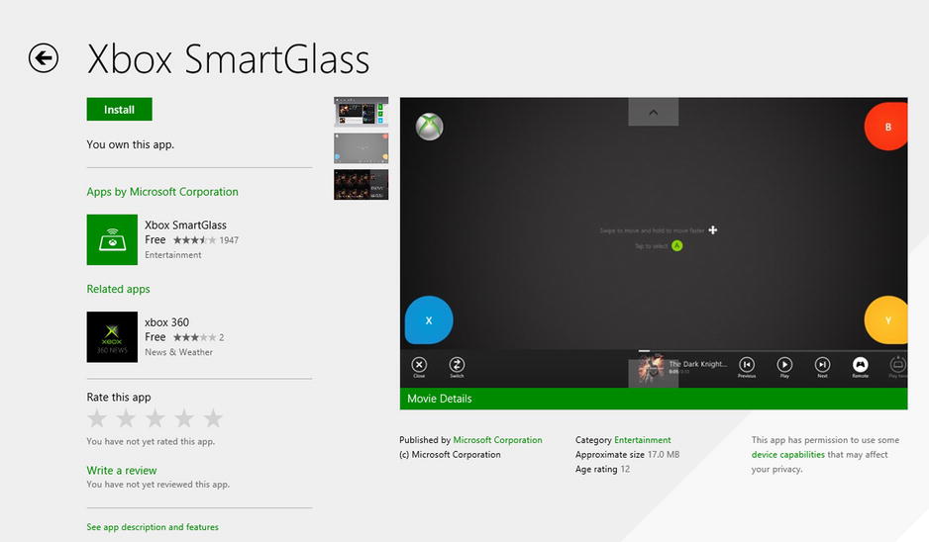929x542 pixels.
Task: Select the third dark screenshot thumbnail
Action: coord(361,185)
